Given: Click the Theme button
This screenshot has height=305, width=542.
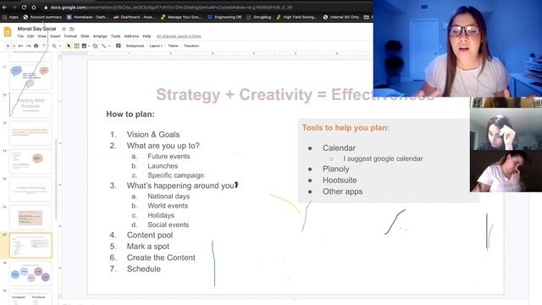Looking at the screenshot, I should (173, 46).
